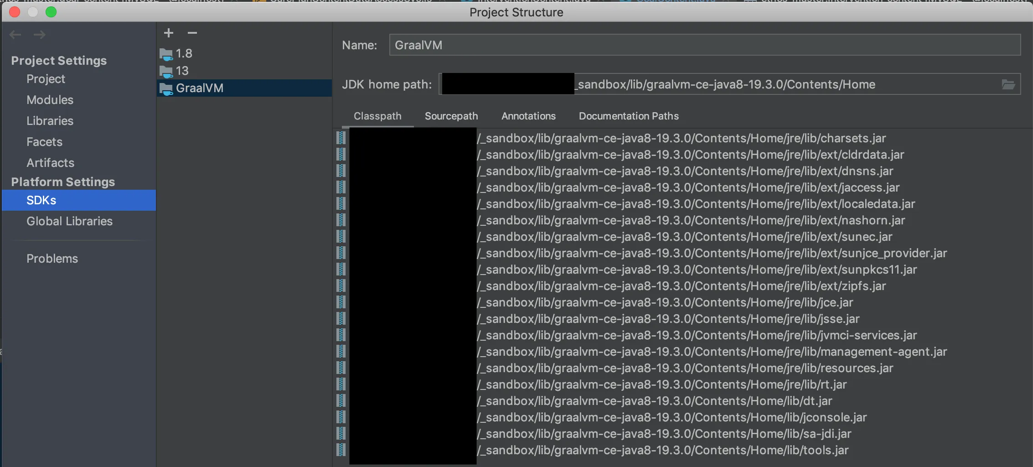Click the archive icon beside rt.jar
Screen dimensions: 1033x467
point(341,384)
